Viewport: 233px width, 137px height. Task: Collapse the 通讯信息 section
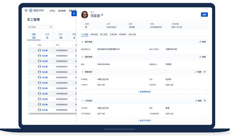(82, 57)
